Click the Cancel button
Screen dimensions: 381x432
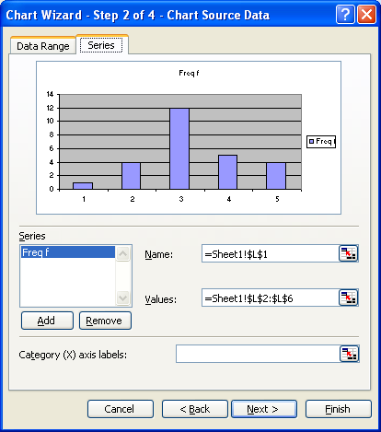pos(121,409)
